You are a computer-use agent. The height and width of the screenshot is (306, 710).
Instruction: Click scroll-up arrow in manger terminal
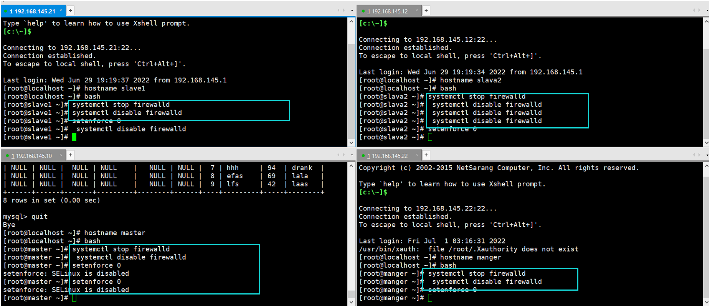pos(707,166)
